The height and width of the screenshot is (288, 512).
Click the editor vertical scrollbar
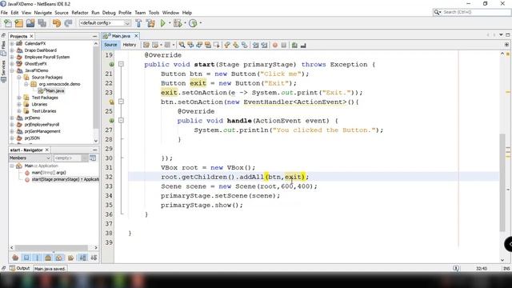click(x=502, y=183)
